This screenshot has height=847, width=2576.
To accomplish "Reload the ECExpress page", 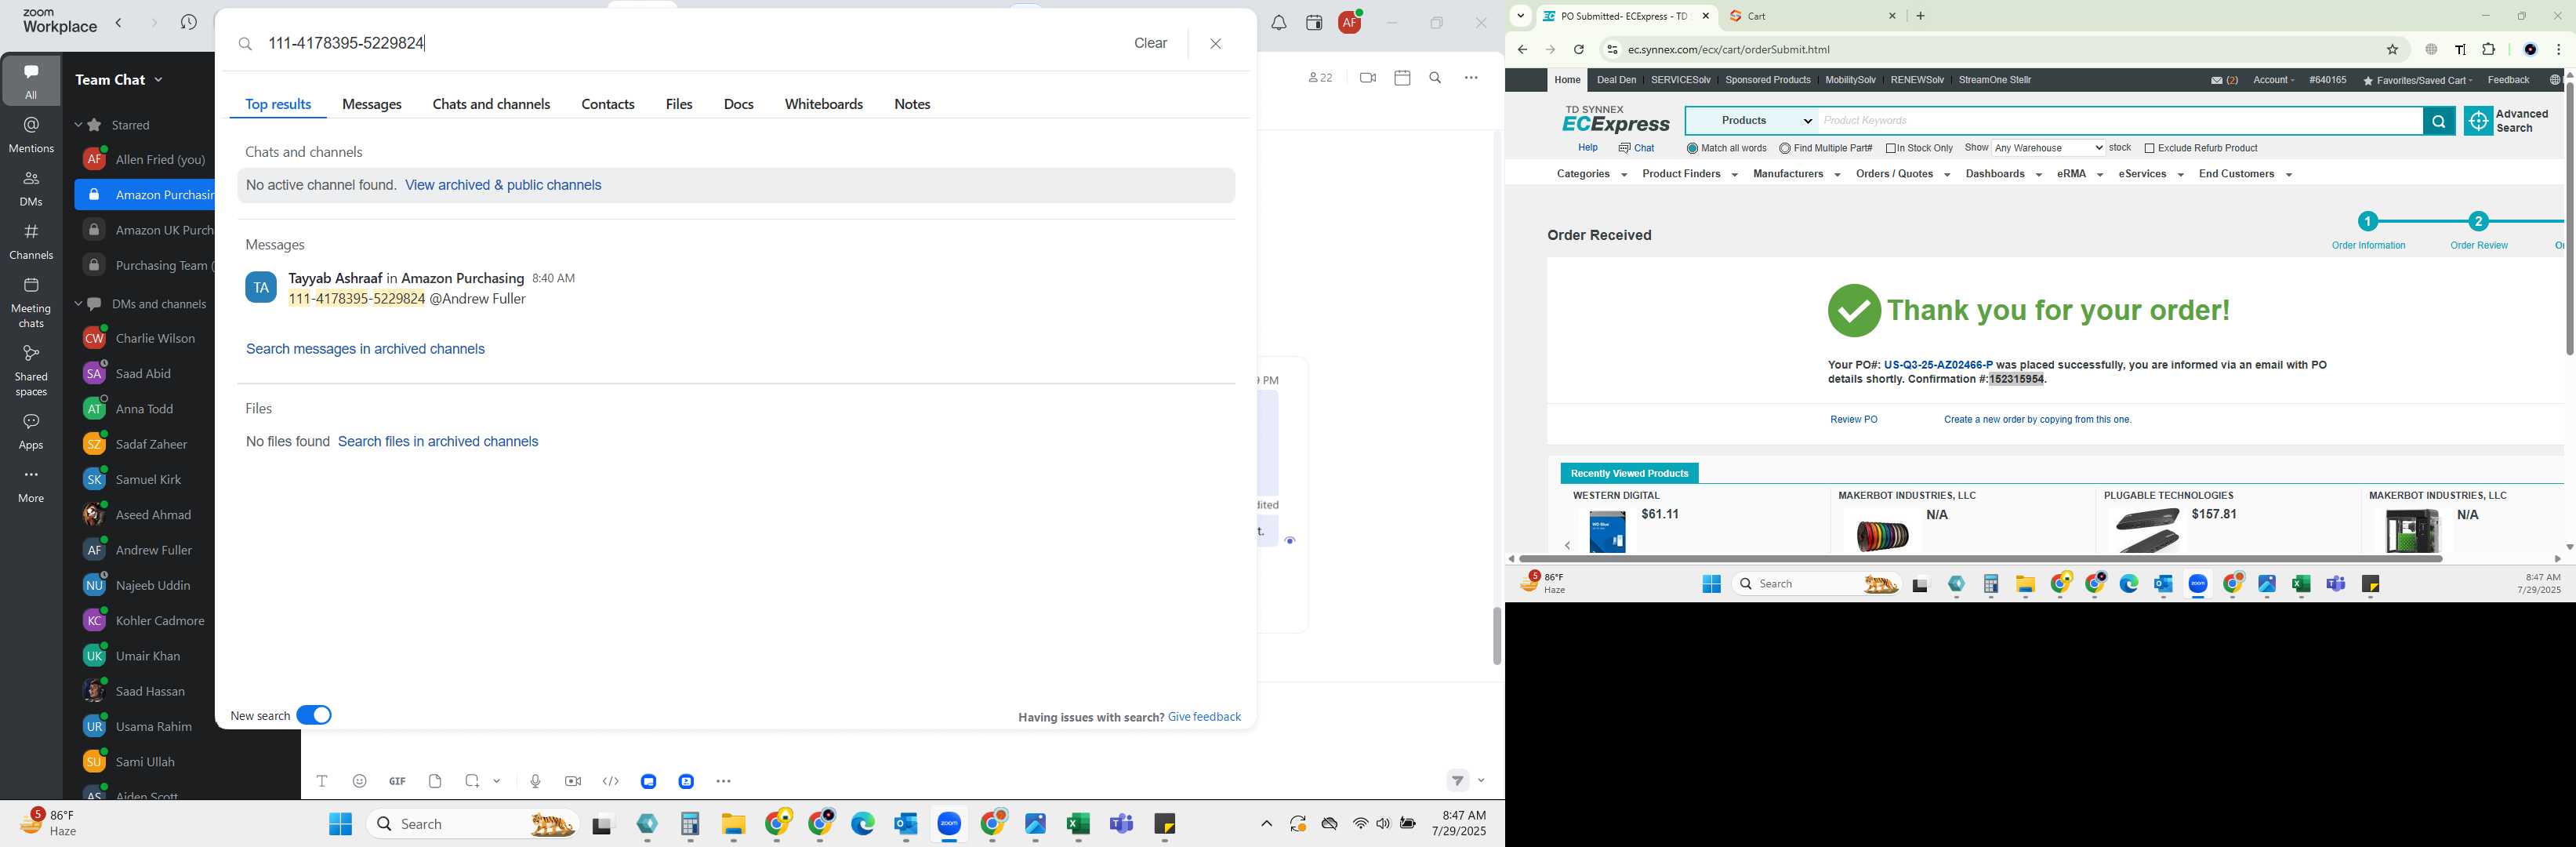I will (1578, 49).
